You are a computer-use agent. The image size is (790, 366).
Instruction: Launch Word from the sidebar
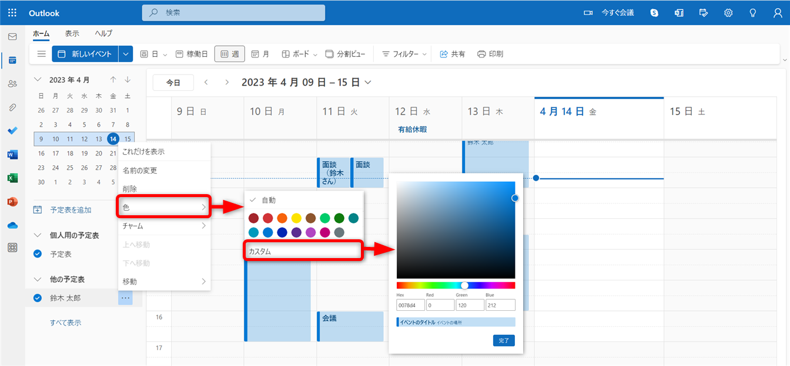(x=12, y=155)
